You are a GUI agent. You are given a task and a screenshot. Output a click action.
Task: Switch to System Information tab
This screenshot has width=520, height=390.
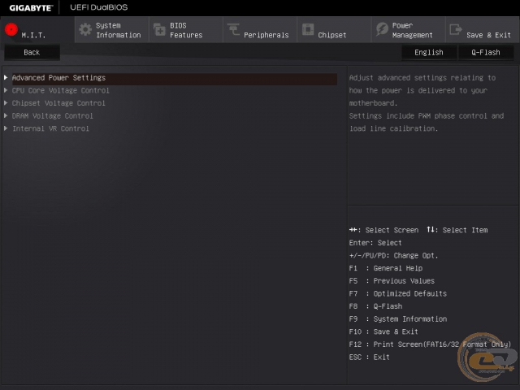pos(112,30)
